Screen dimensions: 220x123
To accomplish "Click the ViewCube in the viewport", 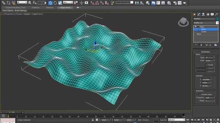I will pyautogui.click(x=183, y=22).
